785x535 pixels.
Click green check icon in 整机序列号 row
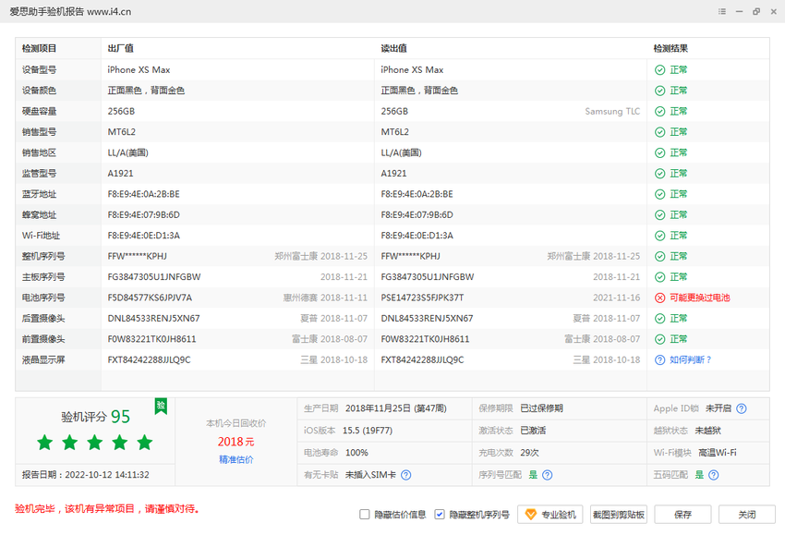659,257
